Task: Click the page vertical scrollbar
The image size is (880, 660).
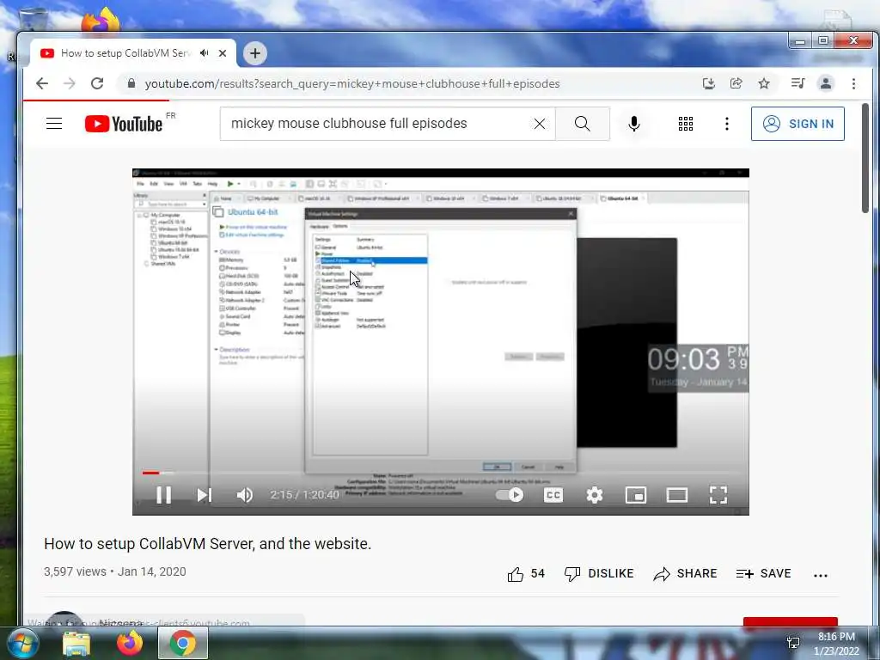Action: pos(865,158)
